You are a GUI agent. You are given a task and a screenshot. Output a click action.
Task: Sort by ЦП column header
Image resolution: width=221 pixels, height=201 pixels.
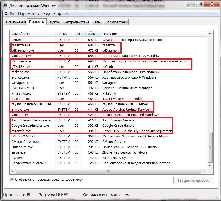click(77, 34)
